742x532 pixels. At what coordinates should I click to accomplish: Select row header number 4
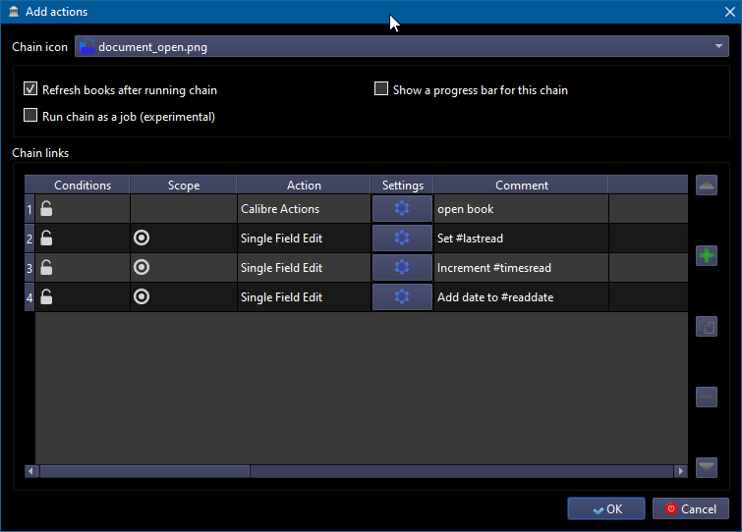[x=29, y=296]
